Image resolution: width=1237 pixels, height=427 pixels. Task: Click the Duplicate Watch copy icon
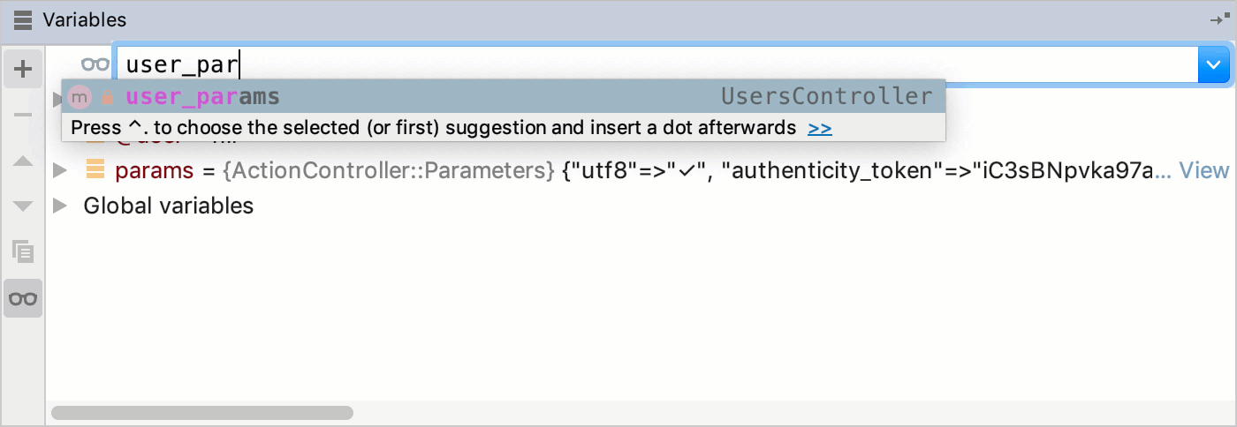23,252
